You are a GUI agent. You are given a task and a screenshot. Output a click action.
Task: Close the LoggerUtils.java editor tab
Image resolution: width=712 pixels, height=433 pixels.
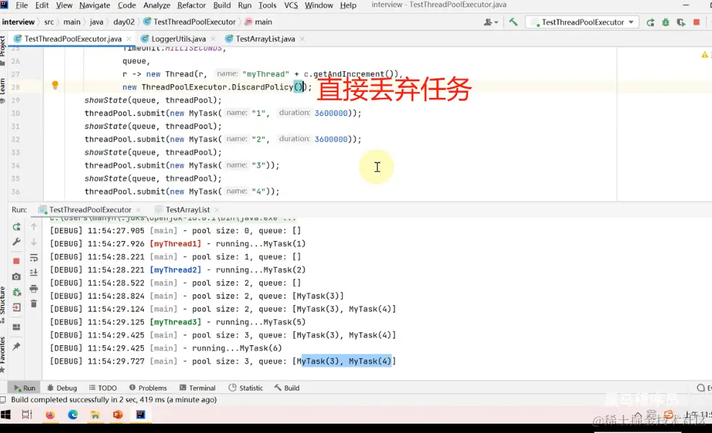[x=213, y=39]
